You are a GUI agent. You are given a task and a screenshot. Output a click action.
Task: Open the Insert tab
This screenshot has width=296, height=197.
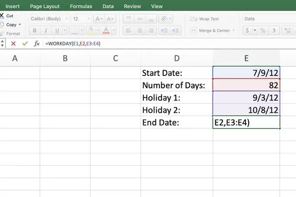point(12,6)
